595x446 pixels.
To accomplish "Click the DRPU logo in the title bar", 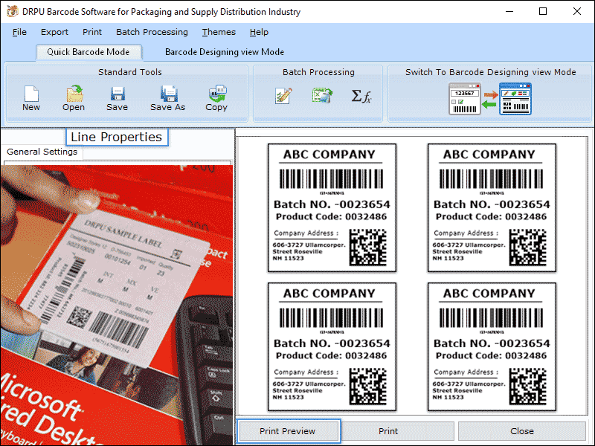I will (x=10, y=11).
